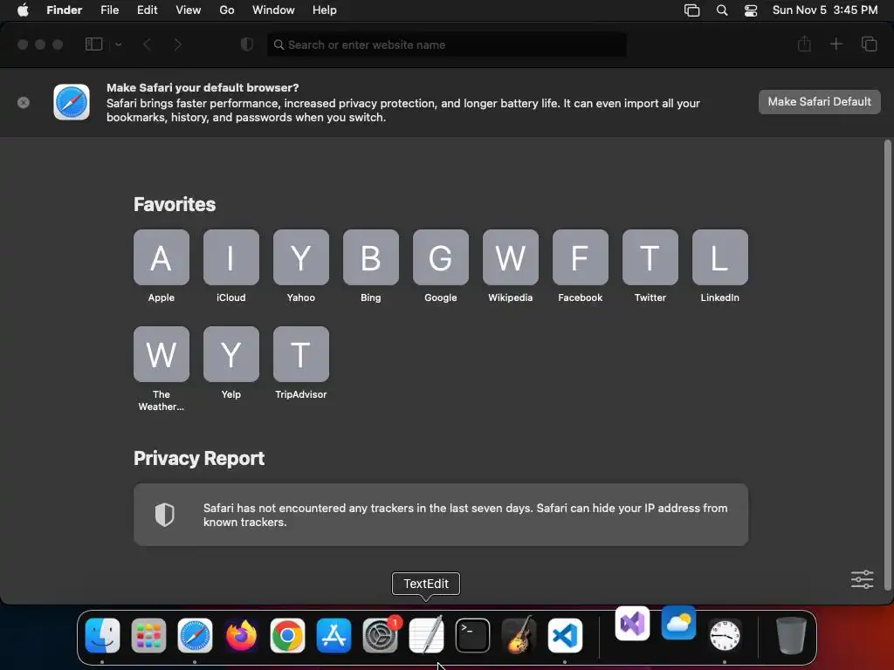Open the Finder menu

65,10
